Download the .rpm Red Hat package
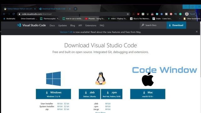 (x=112, y=94)
